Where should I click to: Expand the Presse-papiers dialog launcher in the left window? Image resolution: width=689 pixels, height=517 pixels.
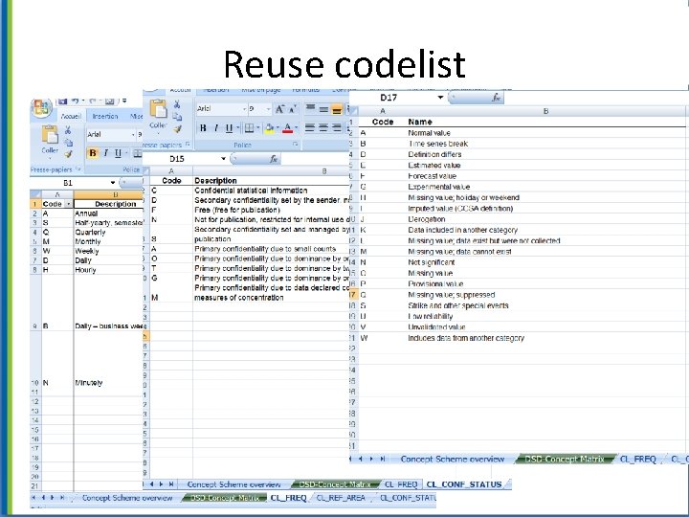(78, 169)
